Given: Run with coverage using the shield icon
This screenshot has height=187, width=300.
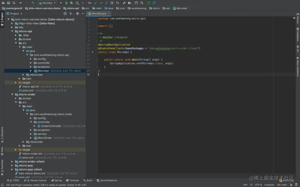Looking at the screenshot, I should click(72, 3).
